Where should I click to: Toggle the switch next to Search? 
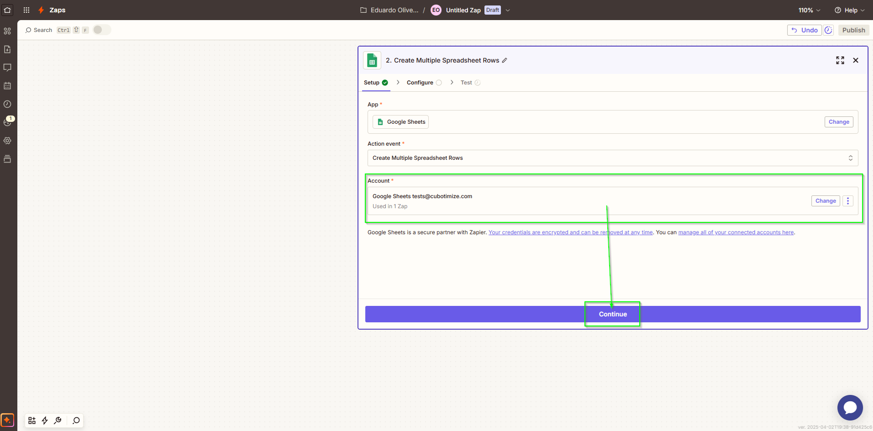point(102,30)
